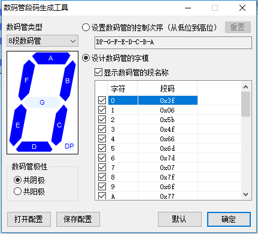
Task: Select the character 8 cell
Action: click(123, 177)
